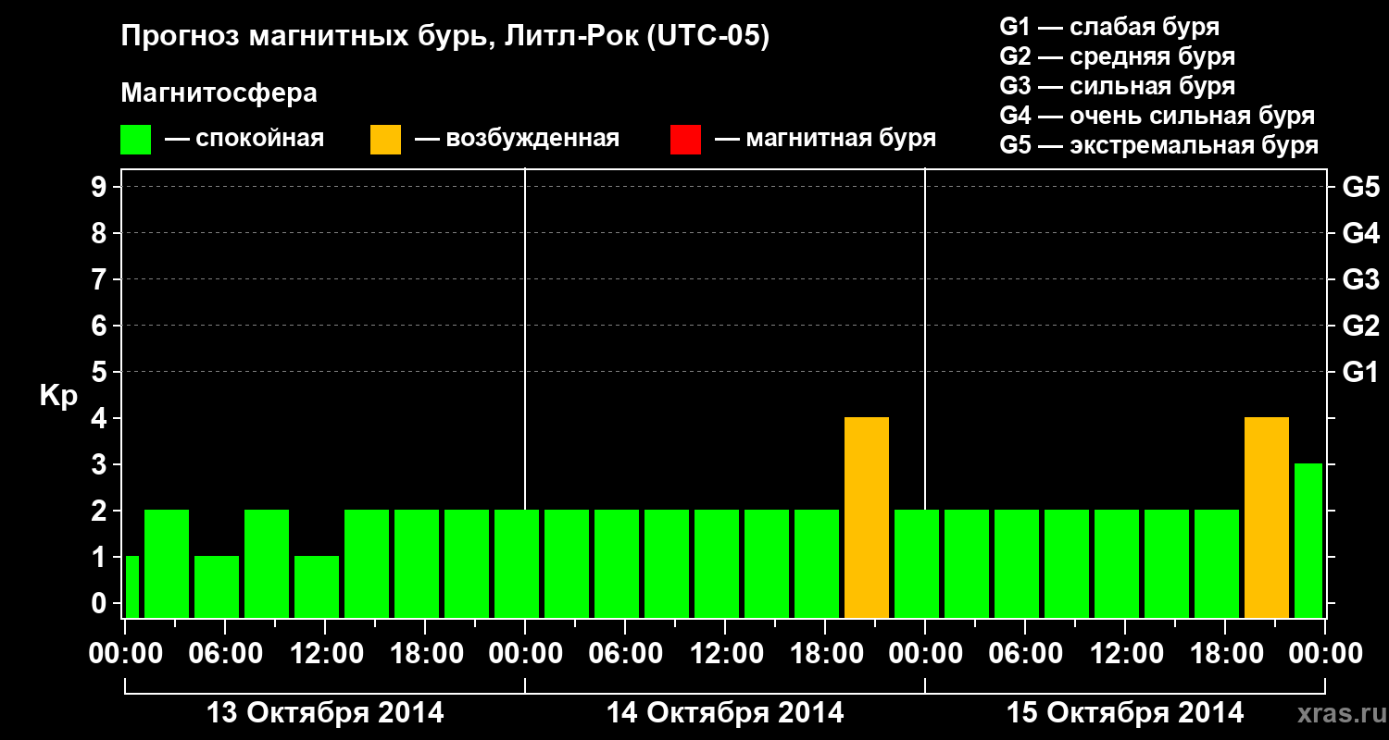
Task: Click the 'G5' label on right axis
Action: coord(1360,188)
